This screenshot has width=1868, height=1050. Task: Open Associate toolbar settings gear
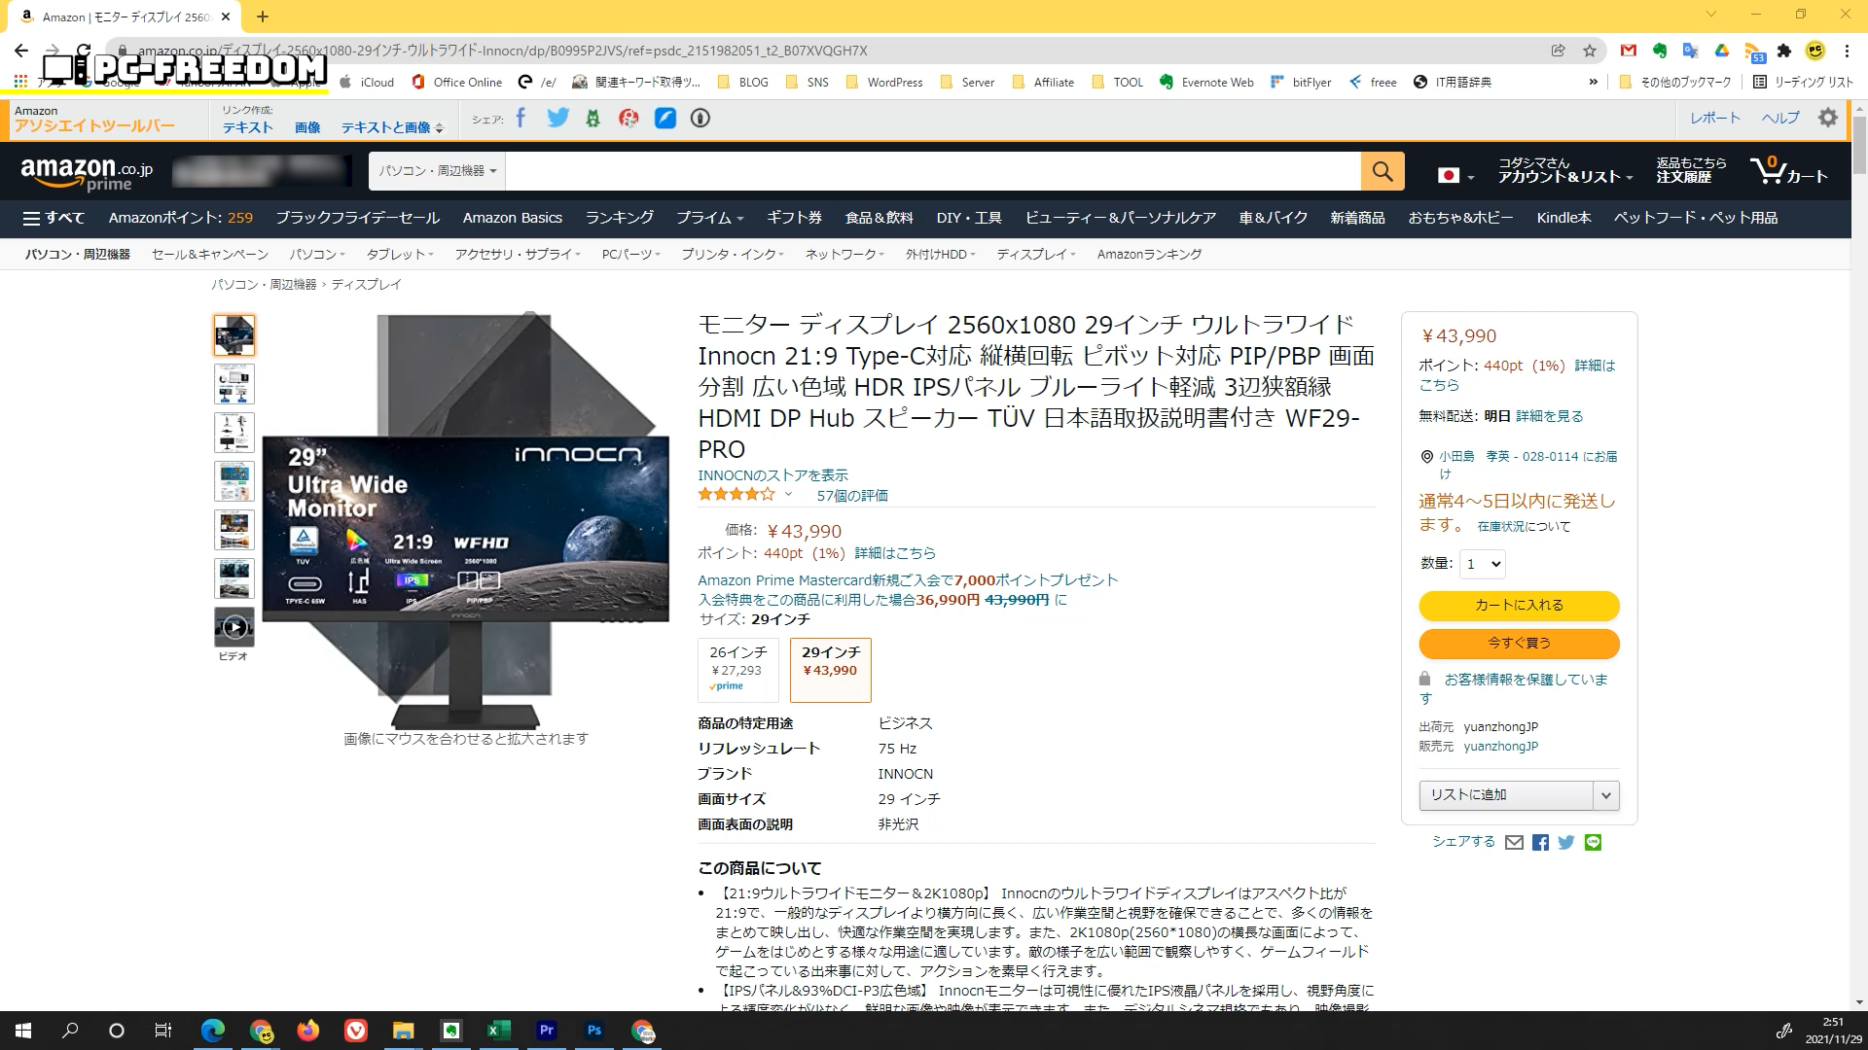pos(1828,118)
